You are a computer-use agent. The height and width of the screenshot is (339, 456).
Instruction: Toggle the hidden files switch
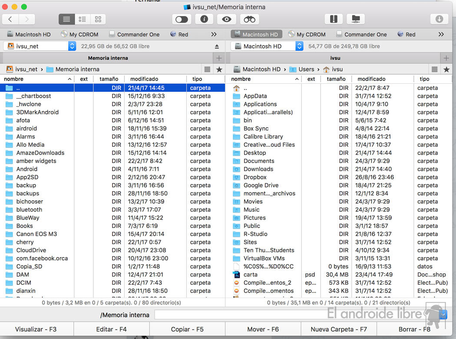click(x=182, y=19)
